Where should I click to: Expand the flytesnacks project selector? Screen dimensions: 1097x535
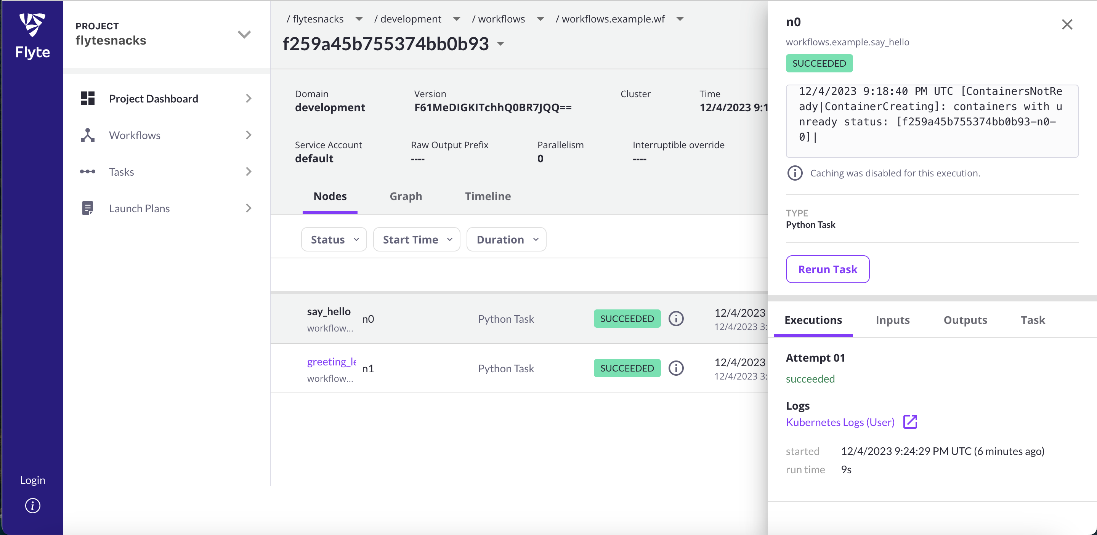tap(244, 34)
